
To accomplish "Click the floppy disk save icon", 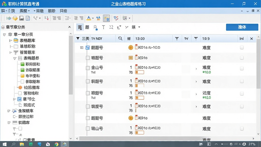I will [x=22, y=18].
